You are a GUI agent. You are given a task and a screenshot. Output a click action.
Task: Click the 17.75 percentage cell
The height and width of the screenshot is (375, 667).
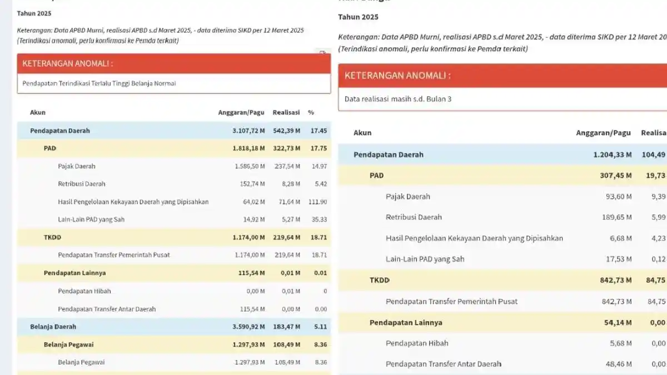point(319,148)
